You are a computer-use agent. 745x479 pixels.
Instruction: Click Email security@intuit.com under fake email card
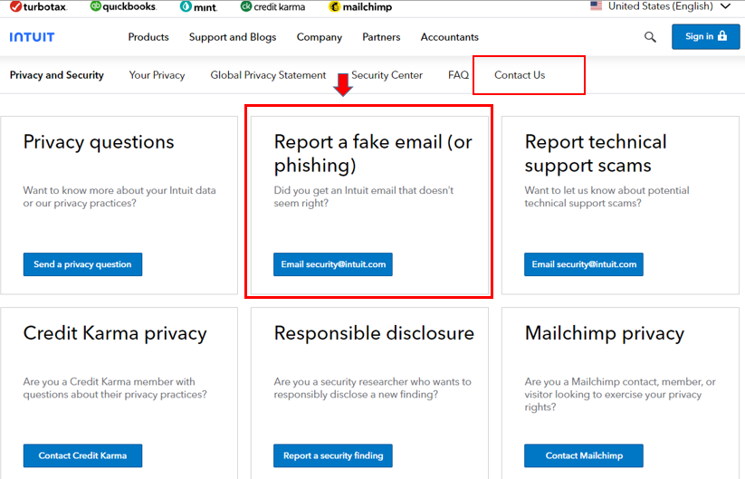[333, 264]
